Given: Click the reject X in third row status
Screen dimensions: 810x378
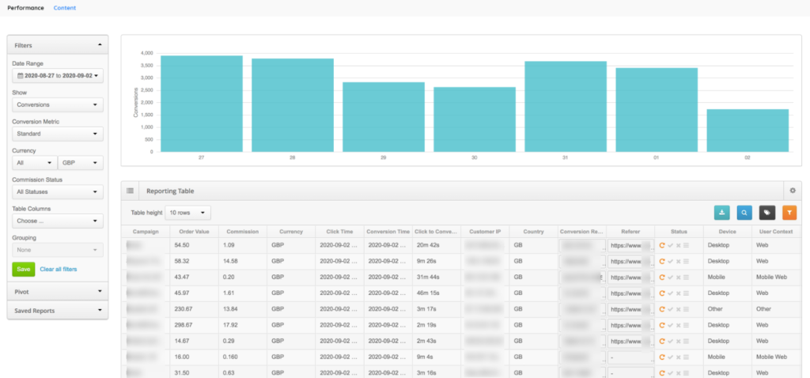Looking at the screenshot, I should tap(678, 277).
